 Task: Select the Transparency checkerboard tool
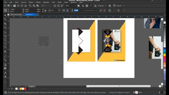pos(5,68)
